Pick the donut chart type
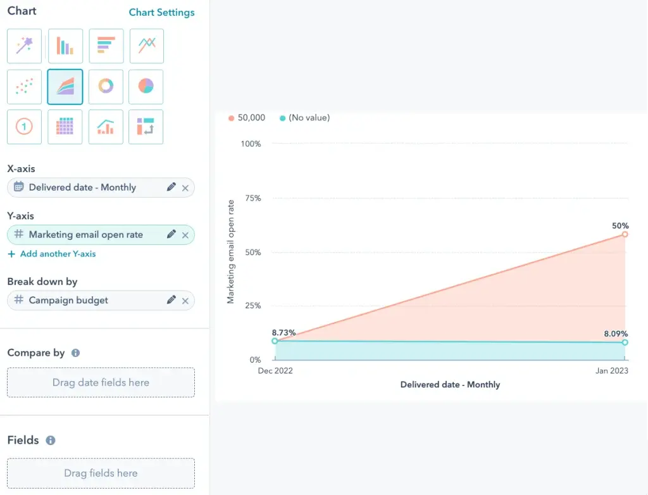Viewport: 648px width, 495px height. point(106,87)
